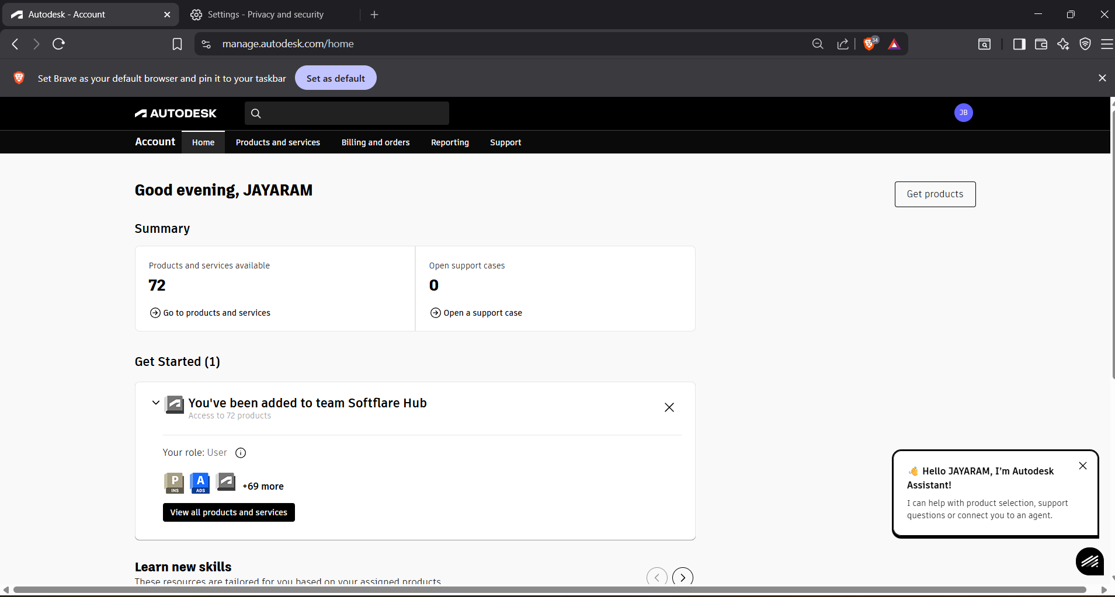
Task: Click Set as default button
Action: point(336,78)
